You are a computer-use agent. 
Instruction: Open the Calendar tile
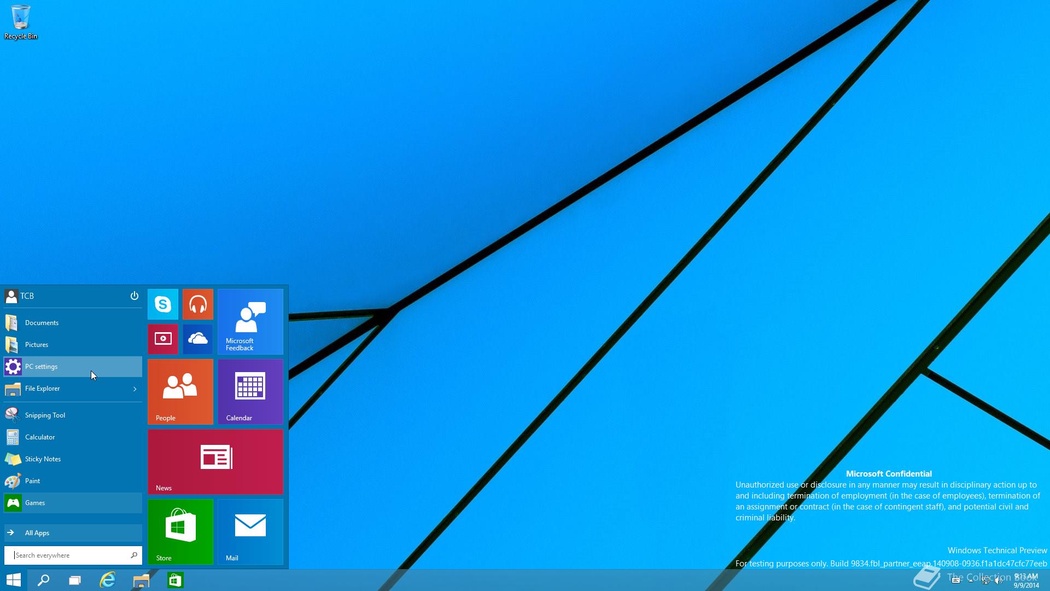[x=250, y=392]
